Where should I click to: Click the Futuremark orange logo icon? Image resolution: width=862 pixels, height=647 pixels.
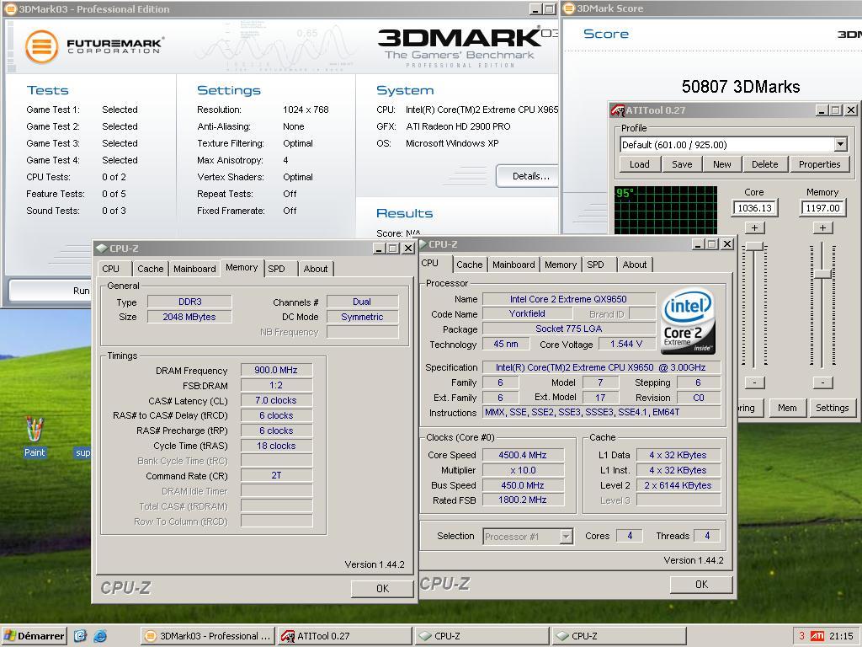coord(41,46)
